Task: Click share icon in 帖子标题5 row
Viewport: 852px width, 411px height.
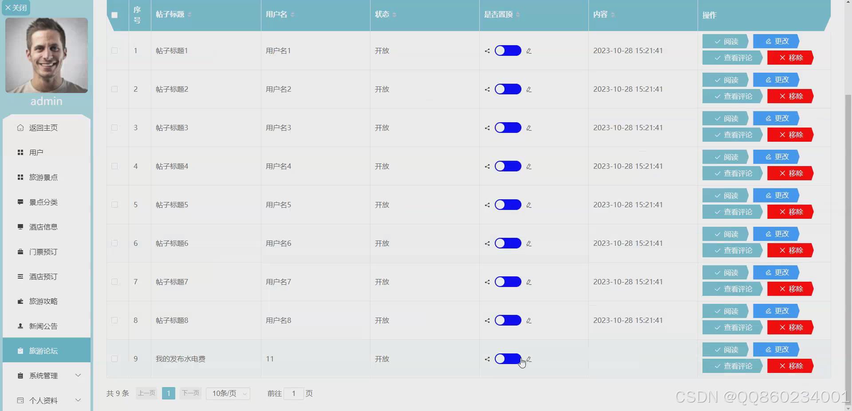Action: click(x=487, y=205)
